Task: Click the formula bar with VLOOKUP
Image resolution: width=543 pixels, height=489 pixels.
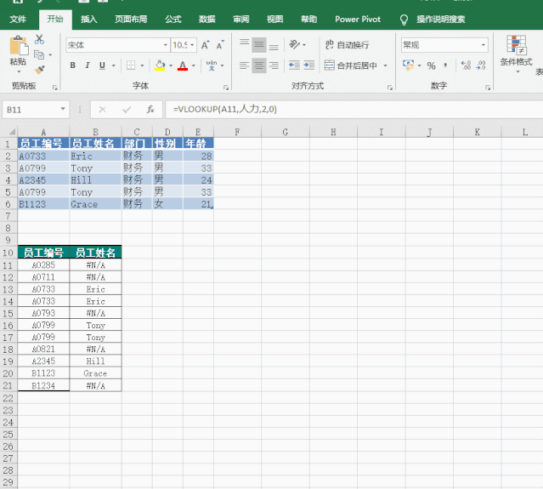Action: coord(354,110)
